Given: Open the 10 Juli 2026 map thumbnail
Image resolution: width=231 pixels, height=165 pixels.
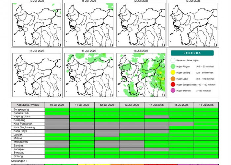Looking at the screenshot, I should 37,25.
